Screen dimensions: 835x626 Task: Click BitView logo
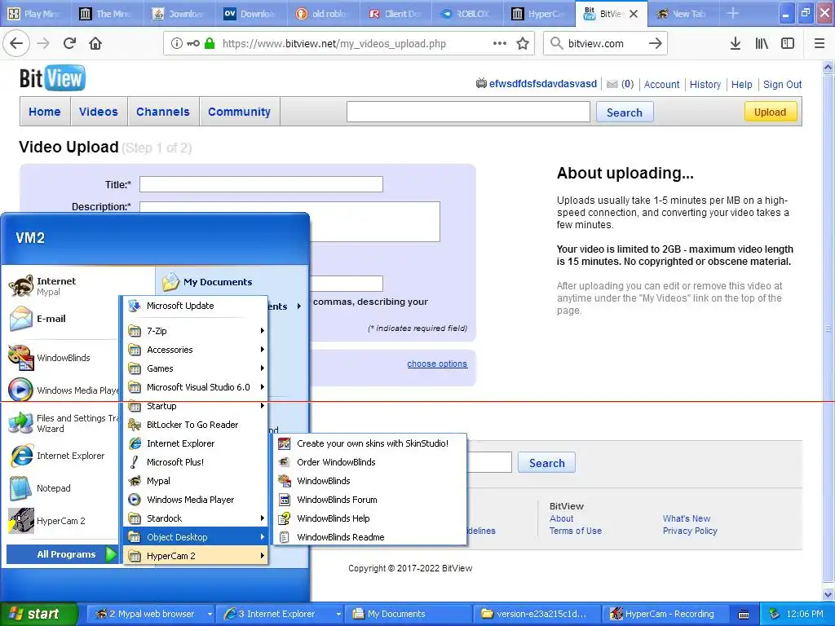52,78
